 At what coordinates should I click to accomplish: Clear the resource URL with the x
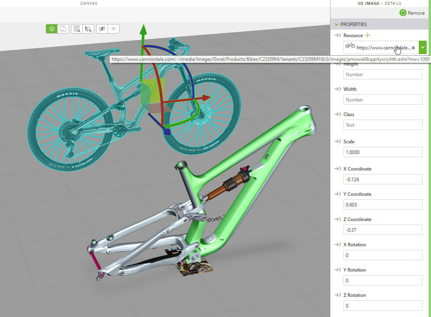(413, 47)
